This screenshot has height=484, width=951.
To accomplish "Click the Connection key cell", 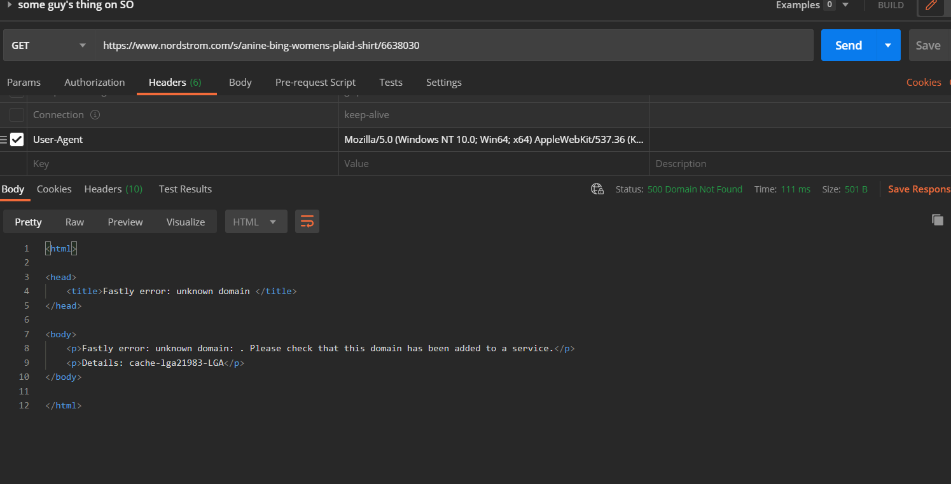I will pyautogui.click(x=183, y=115).
